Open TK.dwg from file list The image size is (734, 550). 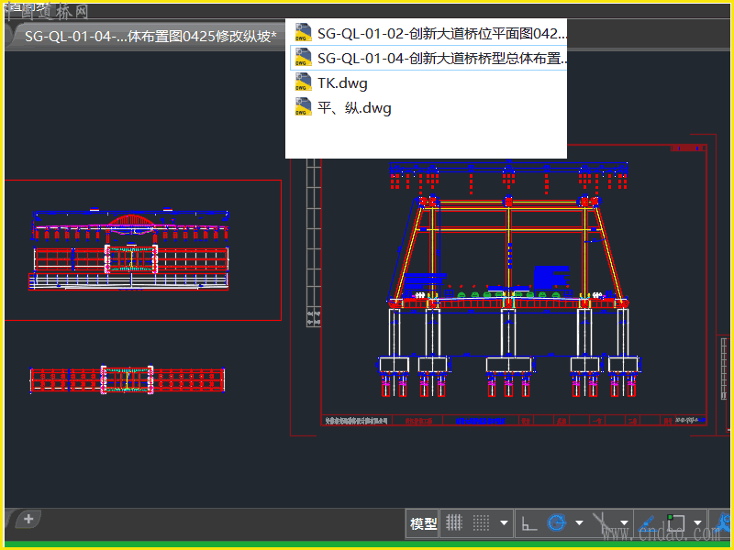point(342,82)
